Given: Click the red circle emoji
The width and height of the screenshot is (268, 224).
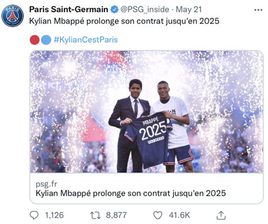Looking at the screenshot, I should pyautogui.click(x=34, y=40).
